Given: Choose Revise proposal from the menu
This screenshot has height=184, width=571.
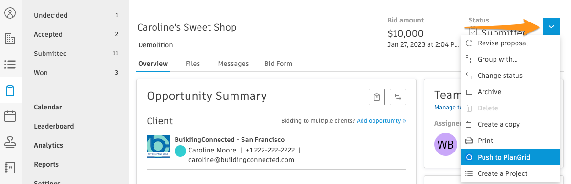Looking at the screenshot, I should [x=510, y=43].
